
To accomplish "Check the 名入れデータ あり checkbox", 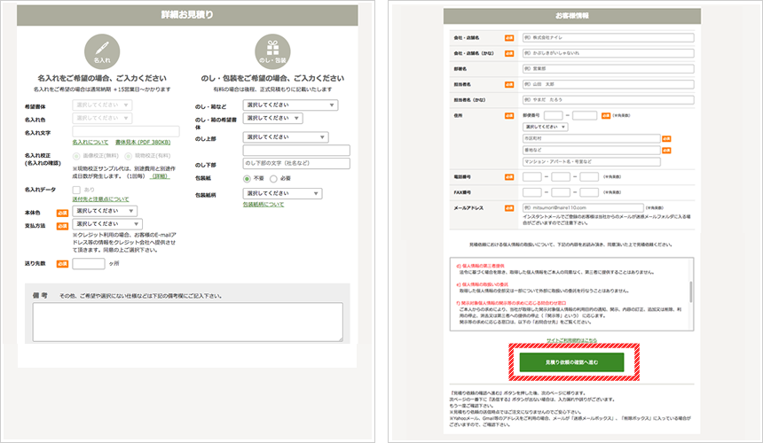I will pyautogui.click(x=77, y=190).
